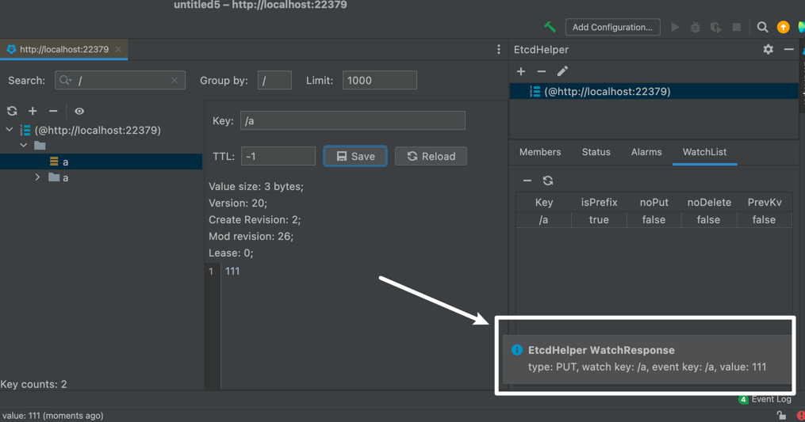This screenshot has height=422, width=805.
Task: Expand the folder named a
Action: 37,177
